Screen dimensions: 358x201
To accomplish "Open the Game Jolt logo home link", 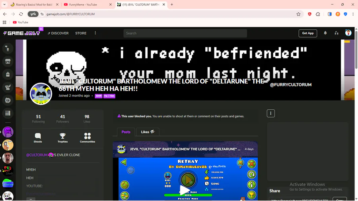I will pos(22,33).
